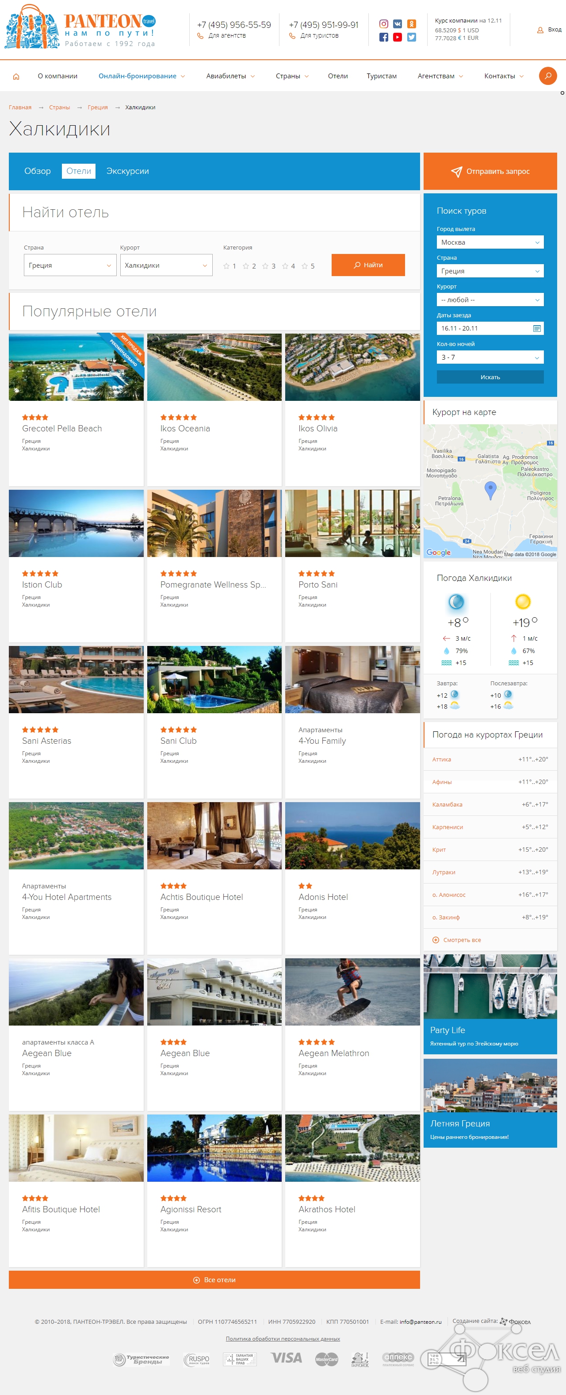
Task: Open the Город вылета Москва dropdown
Action: (490, 242)
